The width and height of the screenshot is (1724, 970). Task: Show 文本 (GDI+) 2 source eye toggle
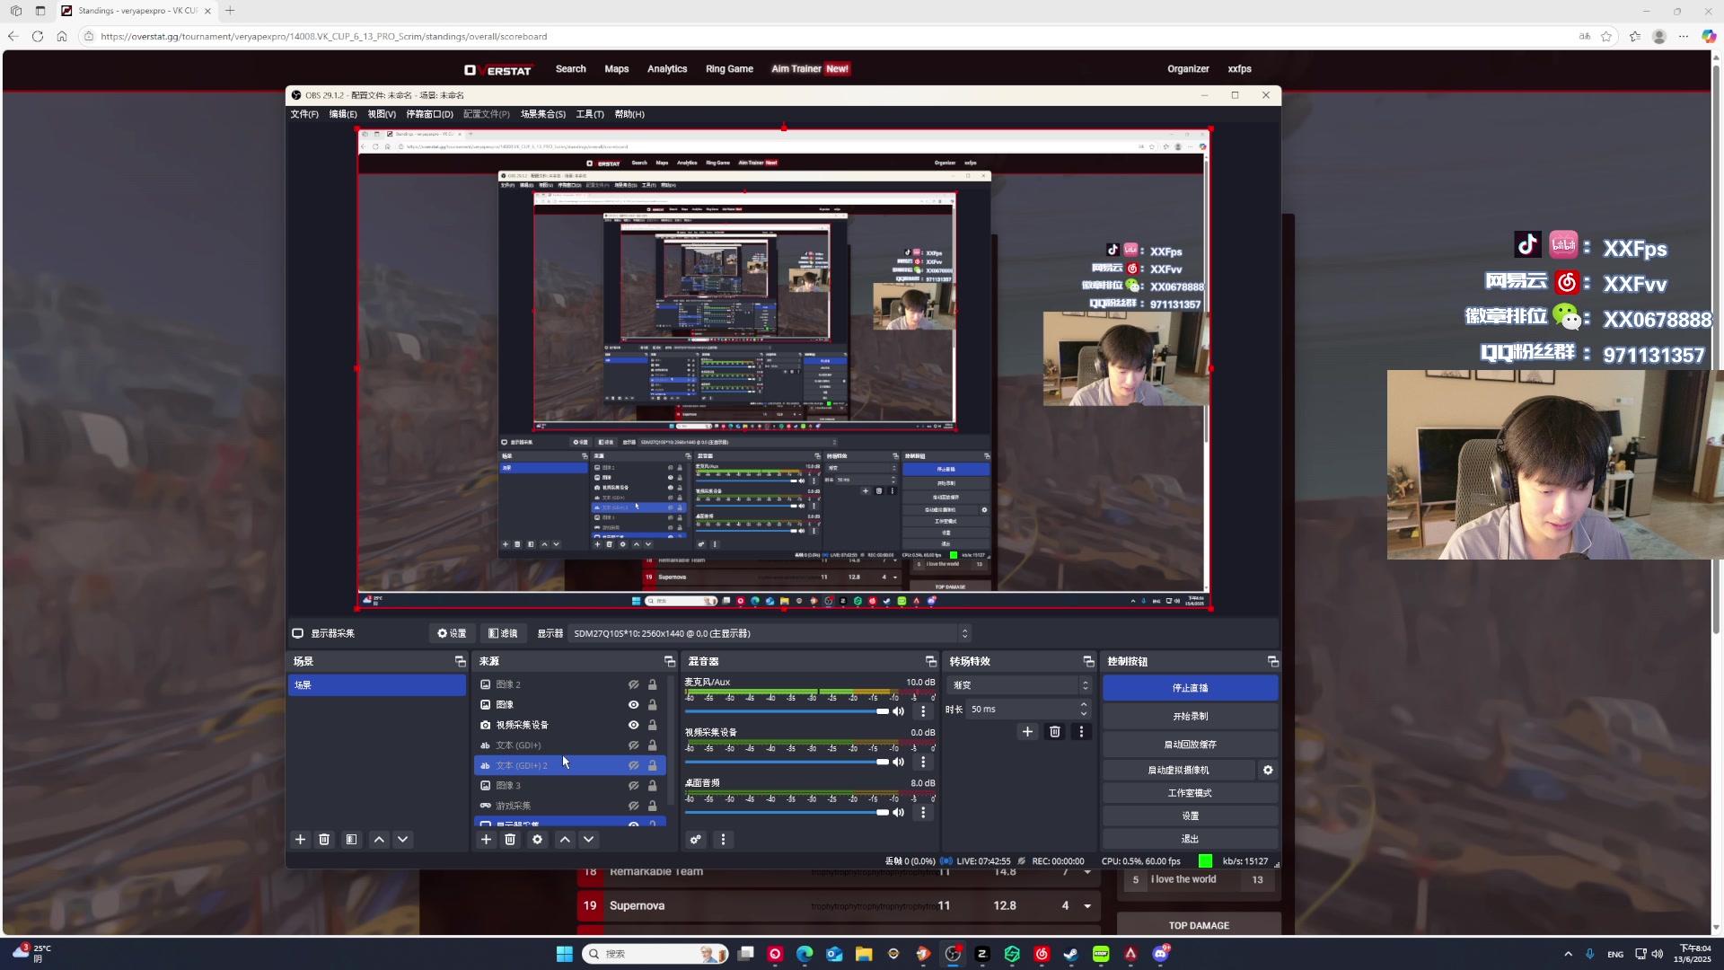coord(633,765)
